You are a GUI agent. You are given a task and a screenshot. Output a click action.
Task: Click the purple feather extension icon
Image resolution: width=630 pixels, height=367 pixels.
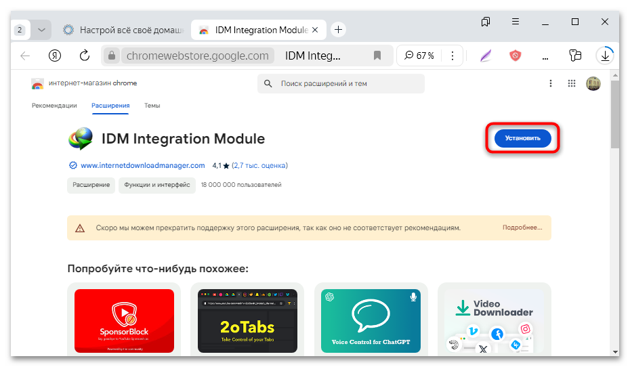(486, 56)
